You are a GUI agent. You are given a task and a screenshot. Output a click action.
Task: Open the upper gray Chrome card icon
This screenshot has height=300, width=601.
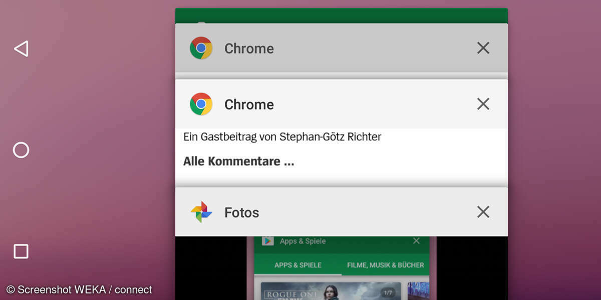tap(201, 48)
